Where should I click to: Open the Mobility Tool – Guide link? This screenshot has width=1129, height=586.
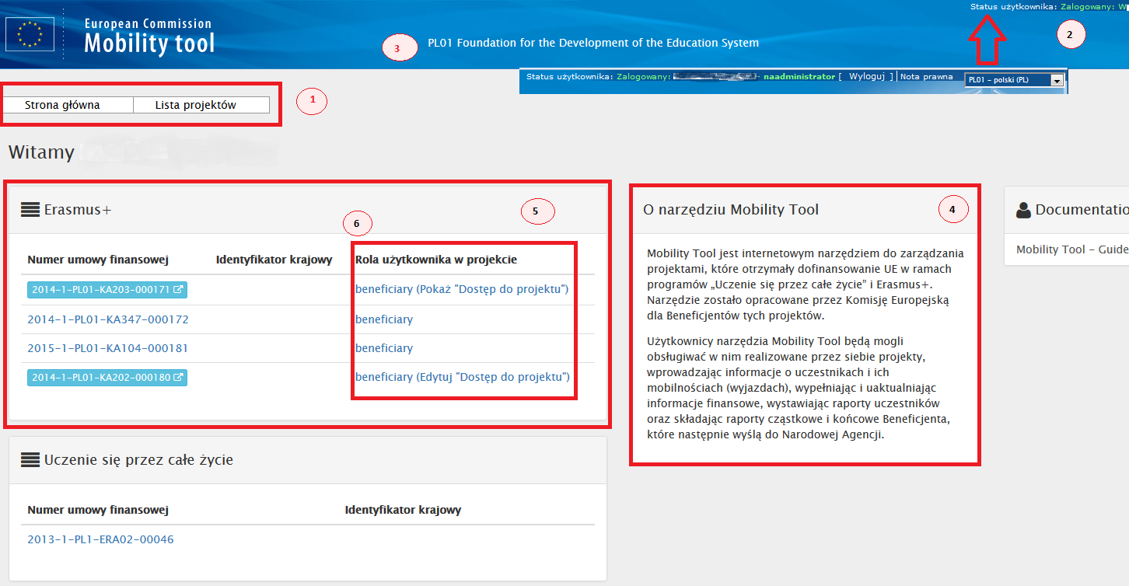click(1072, 249)
